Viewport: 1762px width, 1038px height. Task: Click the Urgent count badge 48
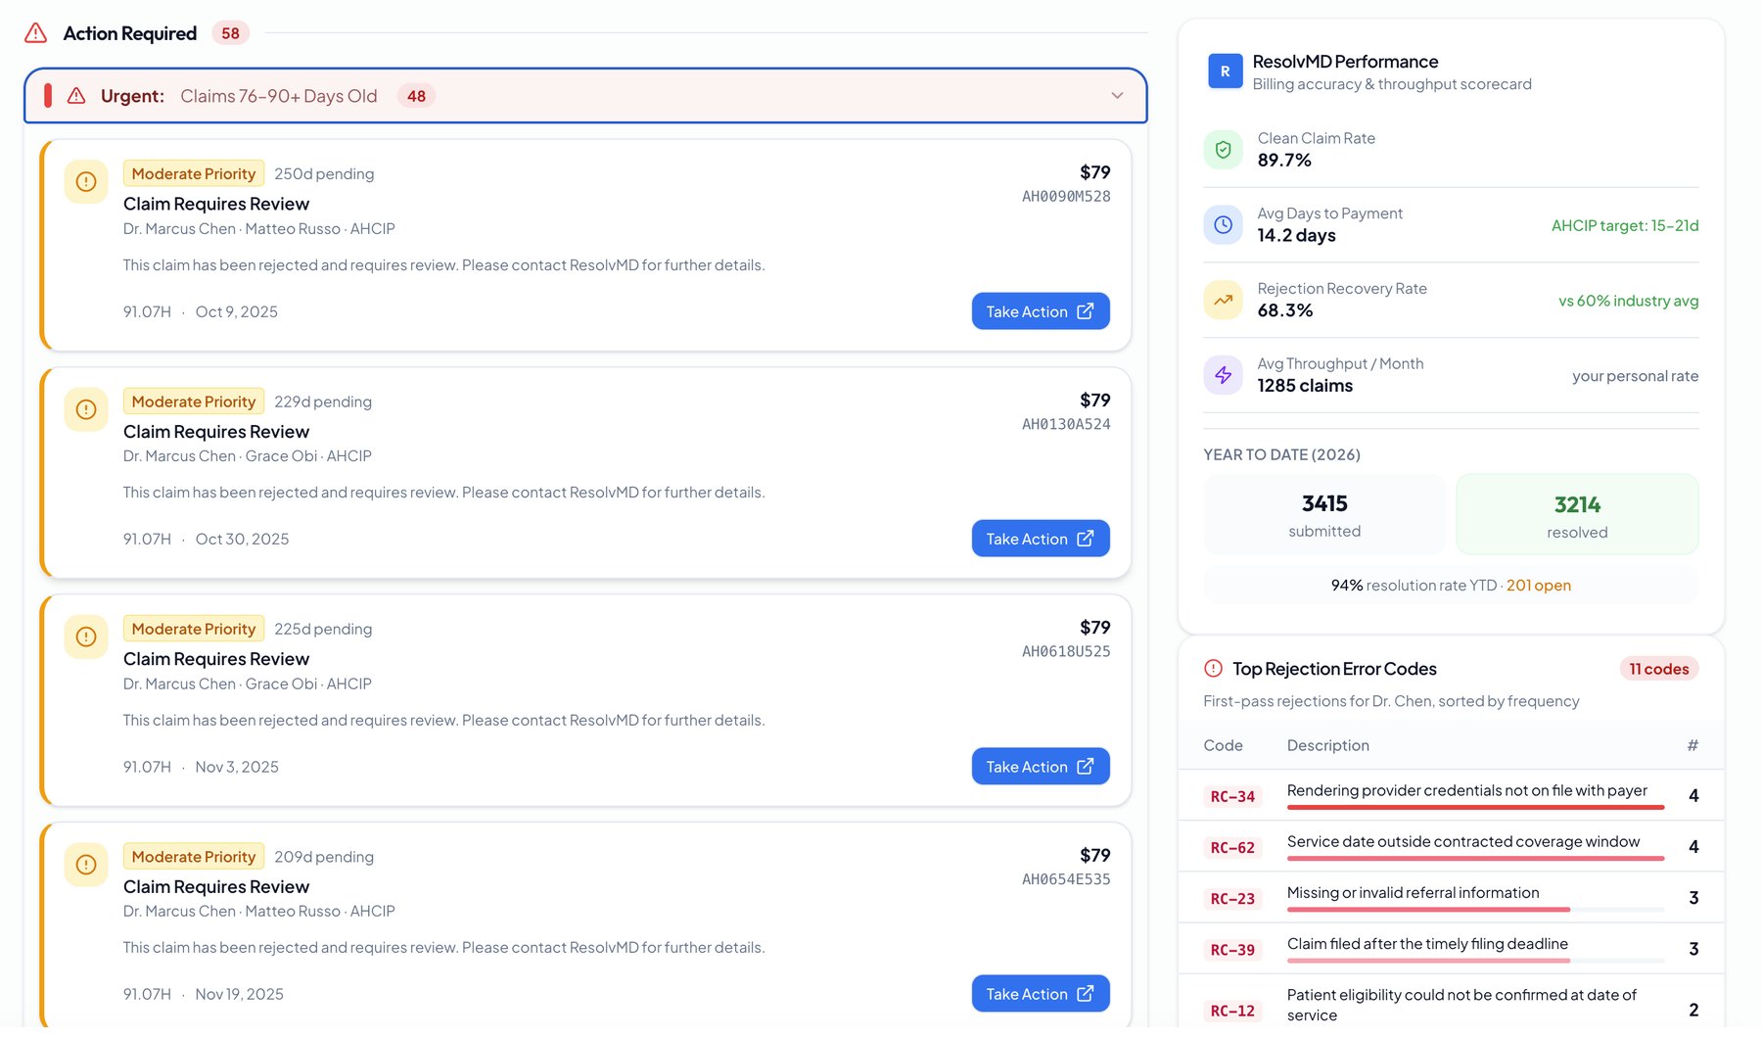click(x=416, y=96)
